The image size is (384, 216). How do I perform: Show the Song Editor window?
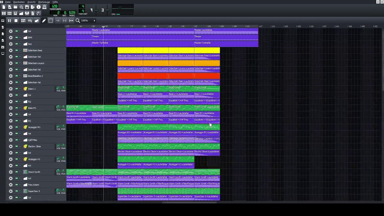coord(4,13)
